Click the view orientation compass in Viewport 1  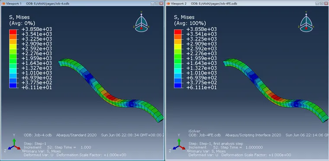pos(142,22)
